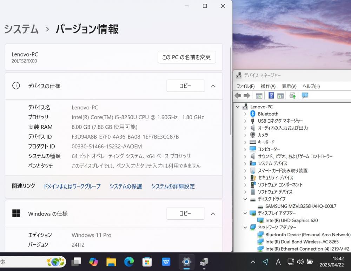
Task: Open the clock showing 18:42 2025/04/22
Action: point(332,262)
